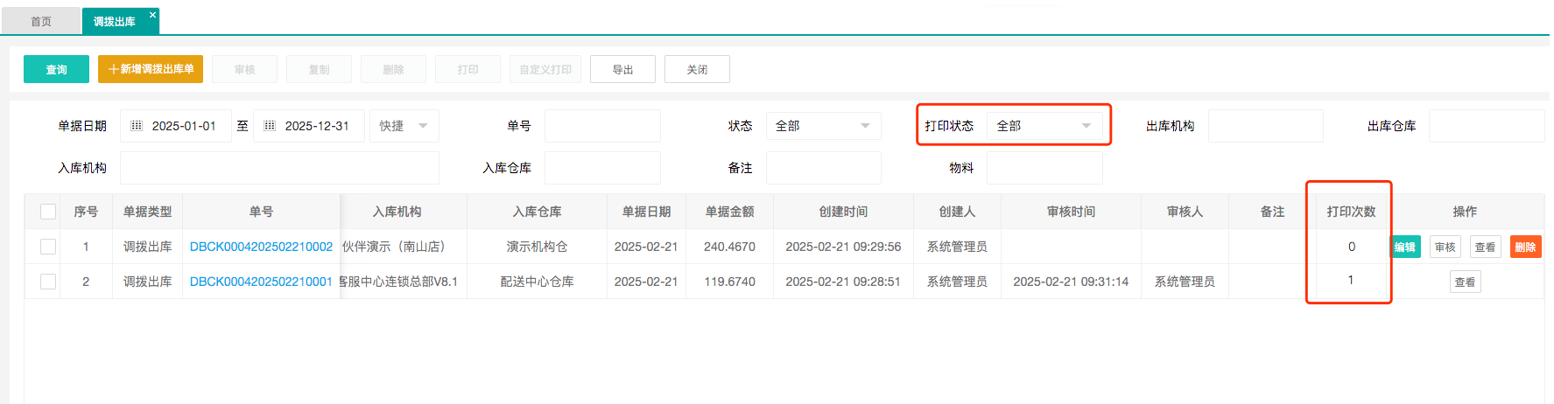Expand the 状态 dropdown
This screenshot has width=1554, height=404.
point(823,126)
